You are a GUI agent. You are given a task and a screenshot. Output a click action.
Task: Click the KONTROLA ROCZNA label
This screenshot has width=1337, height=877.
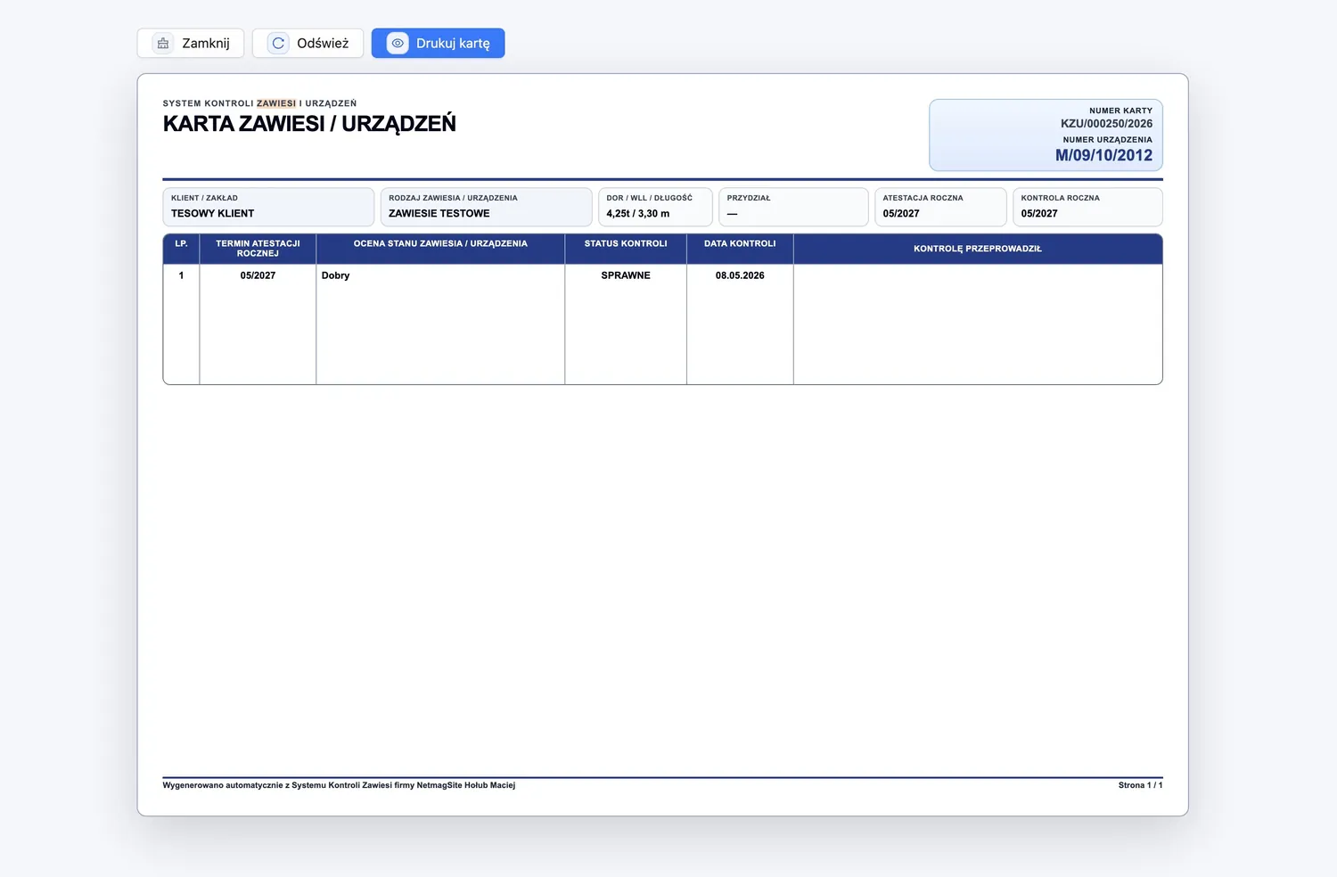coord(1060,198)
